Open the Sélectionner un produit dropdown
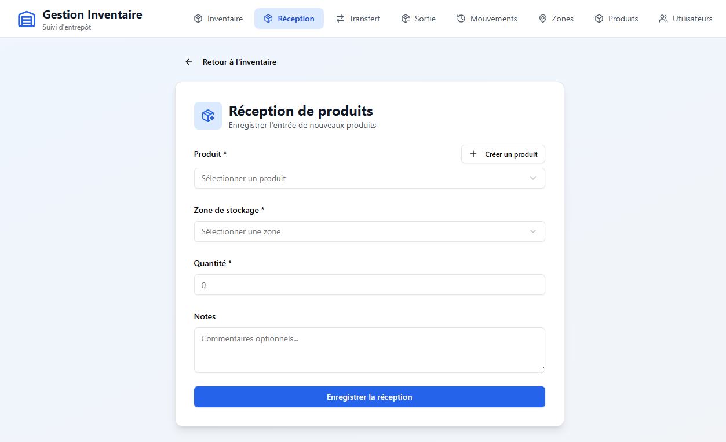This screenshot has width=726, height=442. pyautogui.click(x=370, y=178)
